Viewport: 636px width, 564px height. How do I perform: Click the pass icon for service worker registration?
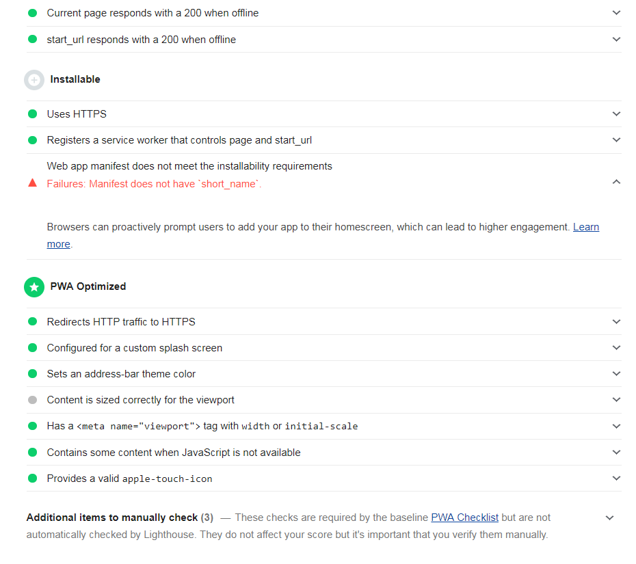pyautogui.click(x=32, y=140)
